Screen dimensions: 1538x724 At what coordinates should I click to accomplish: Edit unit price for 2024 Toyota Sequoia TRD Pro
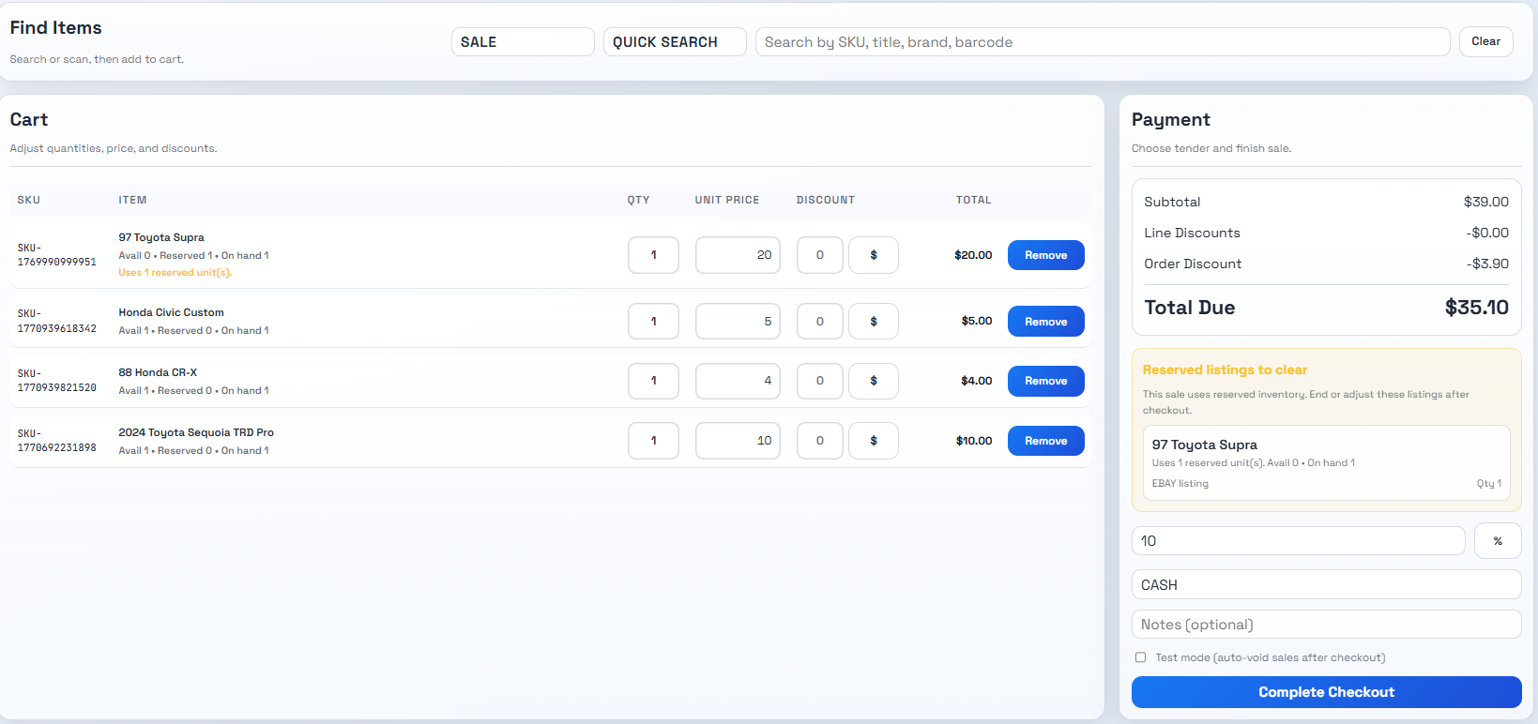[x=738, y=441]
